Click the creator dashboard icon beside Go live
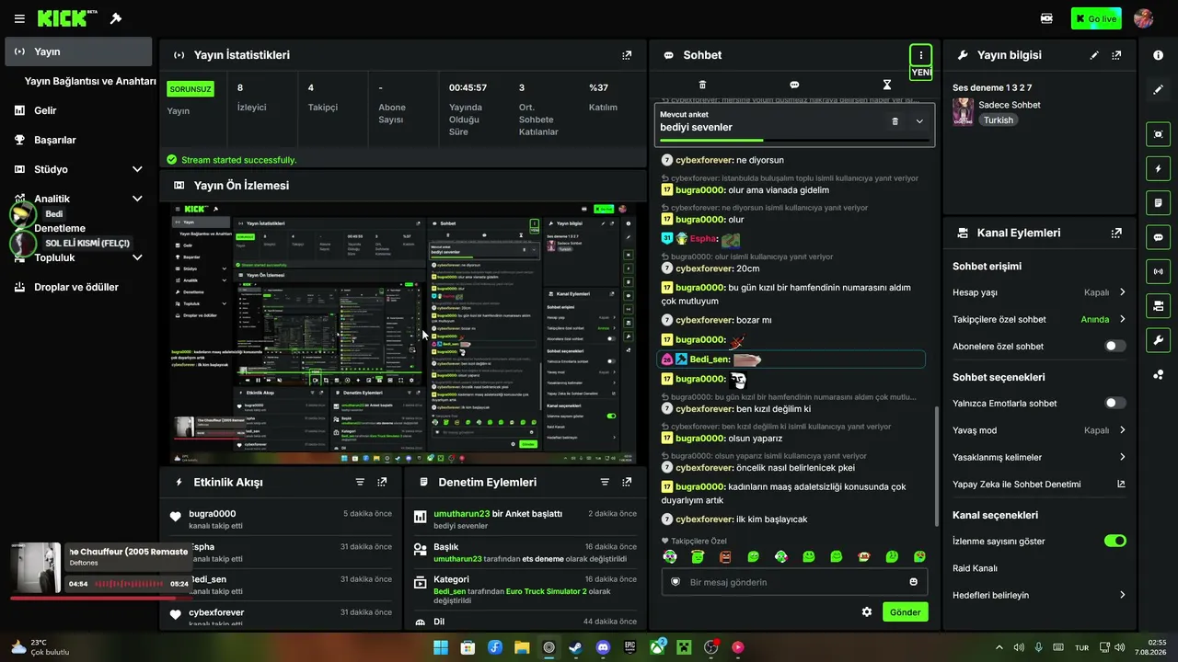Viewport: 1178px width, 662px height. click(x=1046, y=18)
